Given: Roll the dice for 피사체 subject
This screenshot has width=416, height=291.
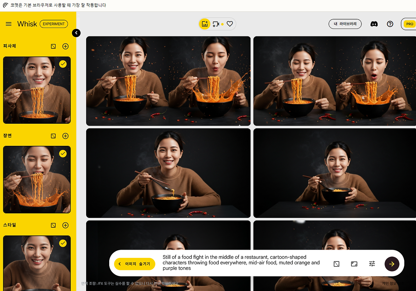Looking at the screenshot, I should tap(53, 46).
